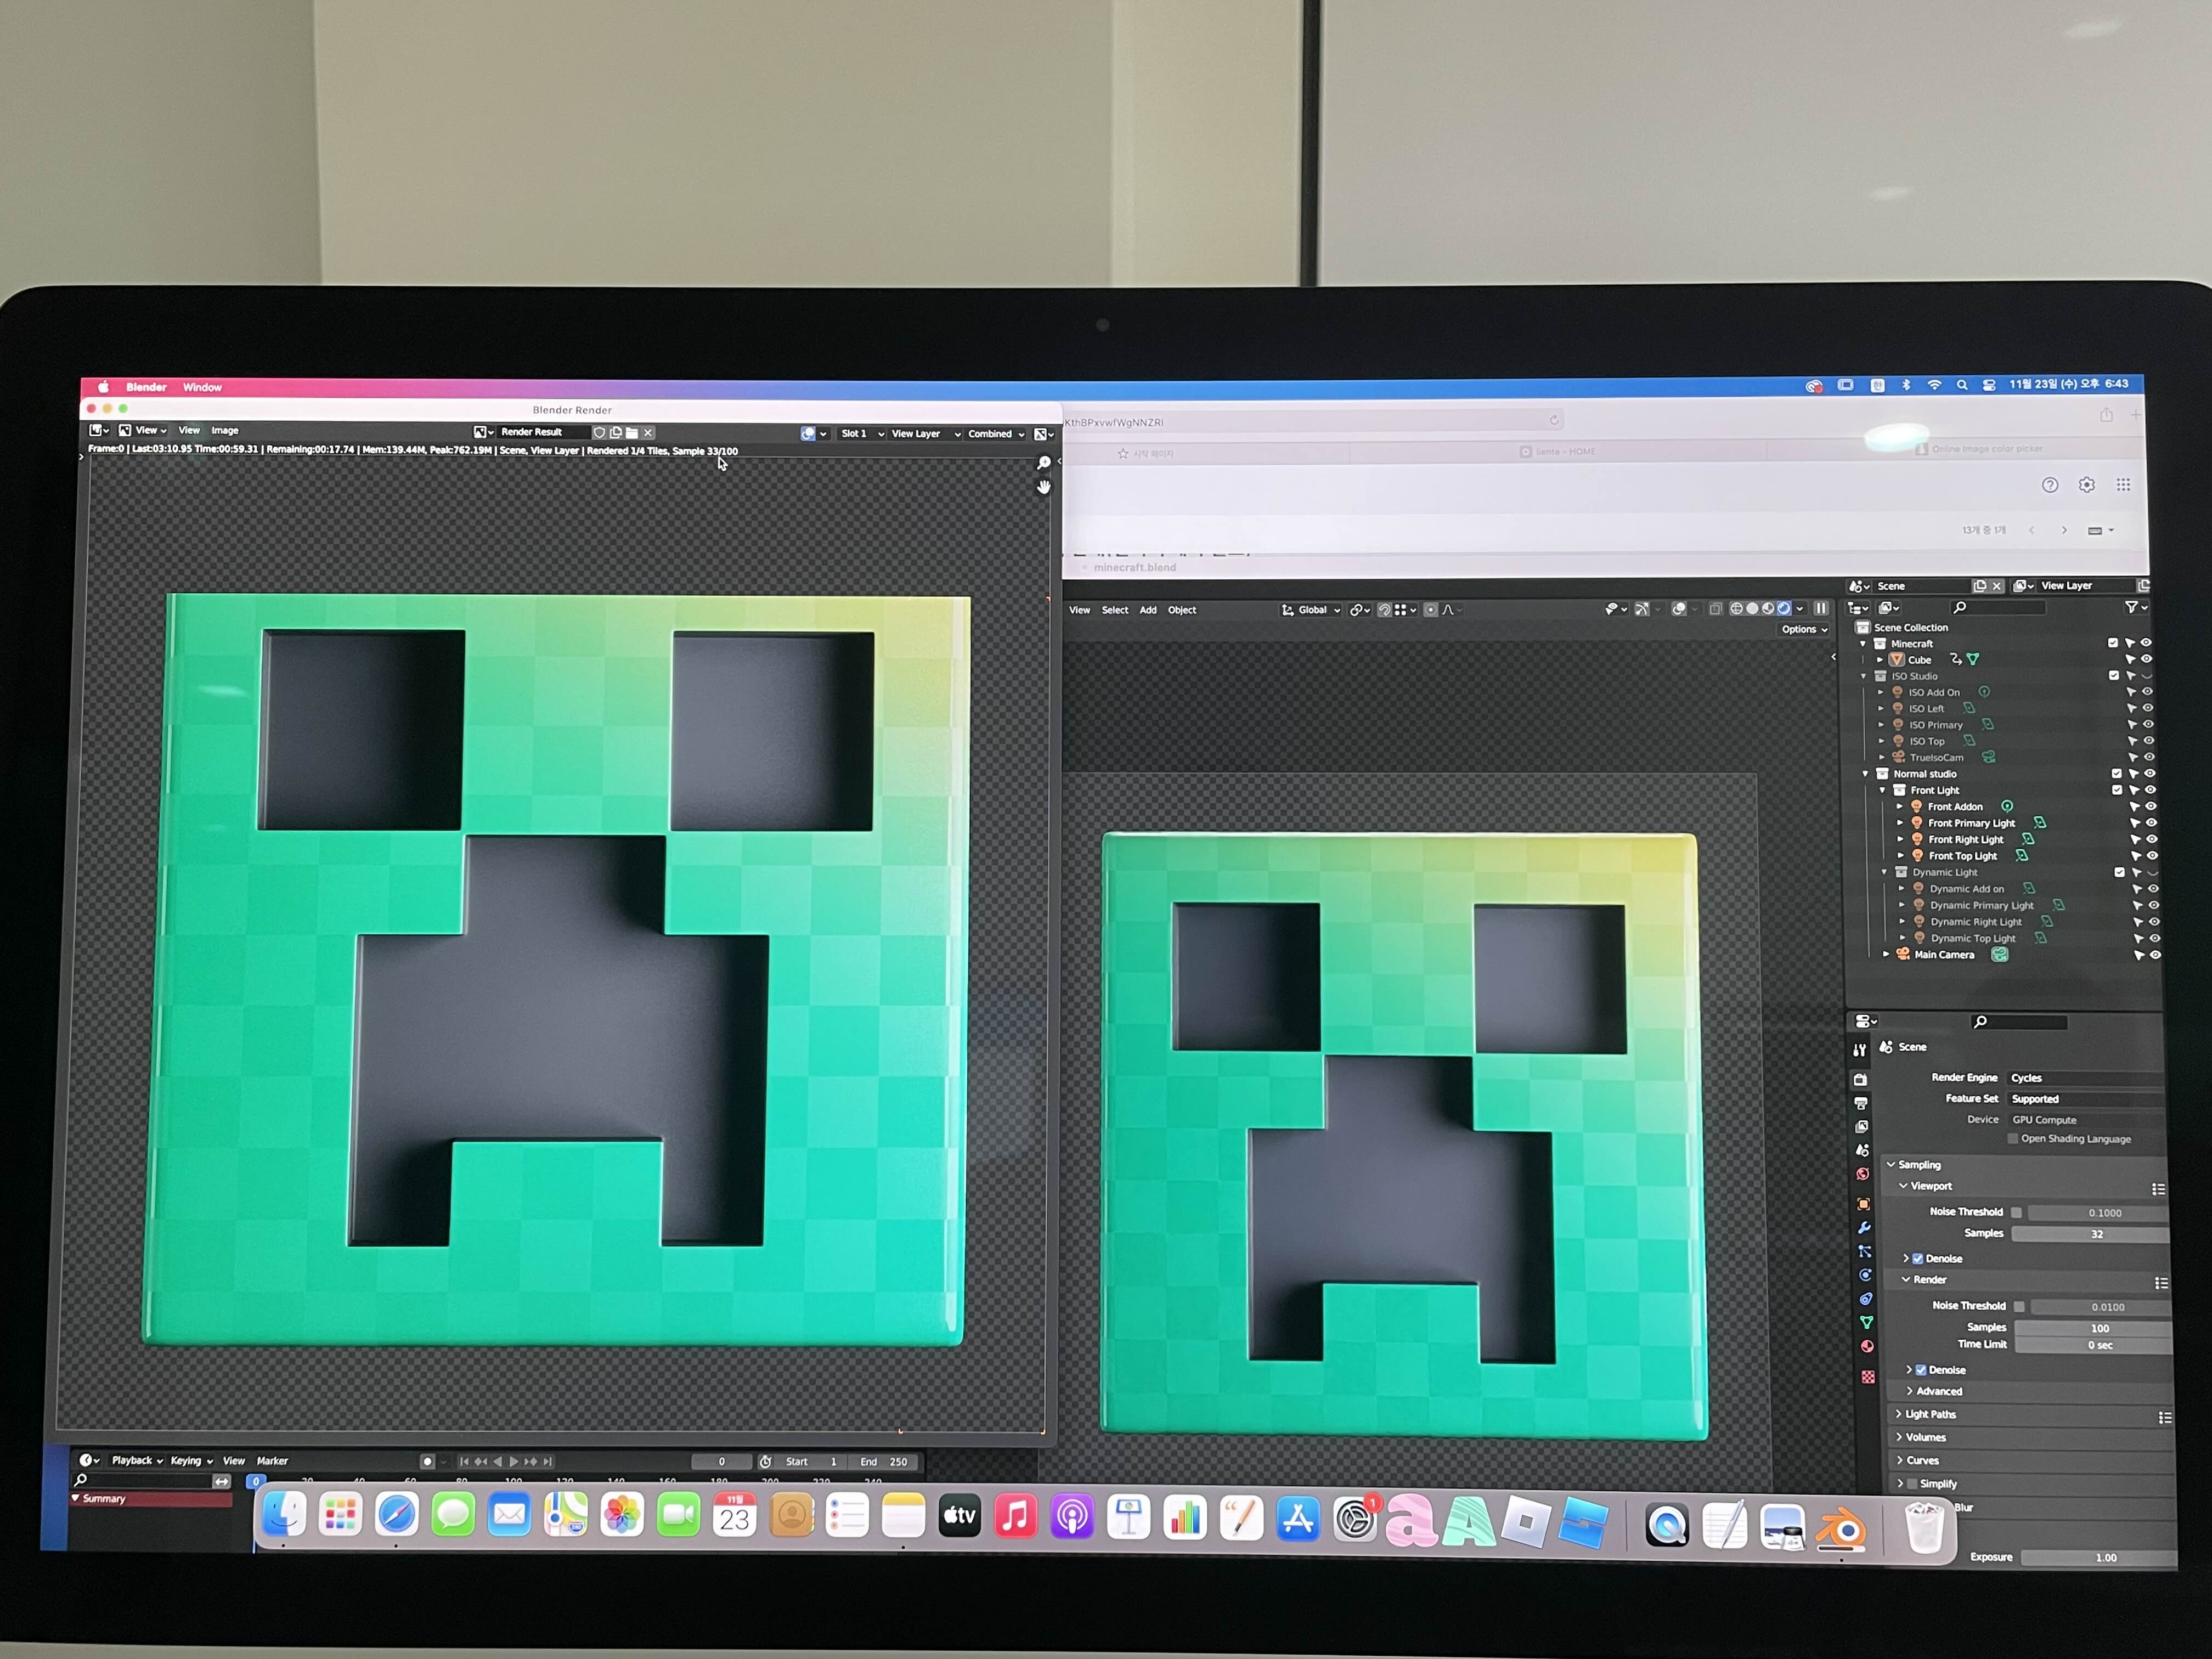2212x1659 pixels.
Task: Open the Playback popover in timeline
Action: [136, 1461]
